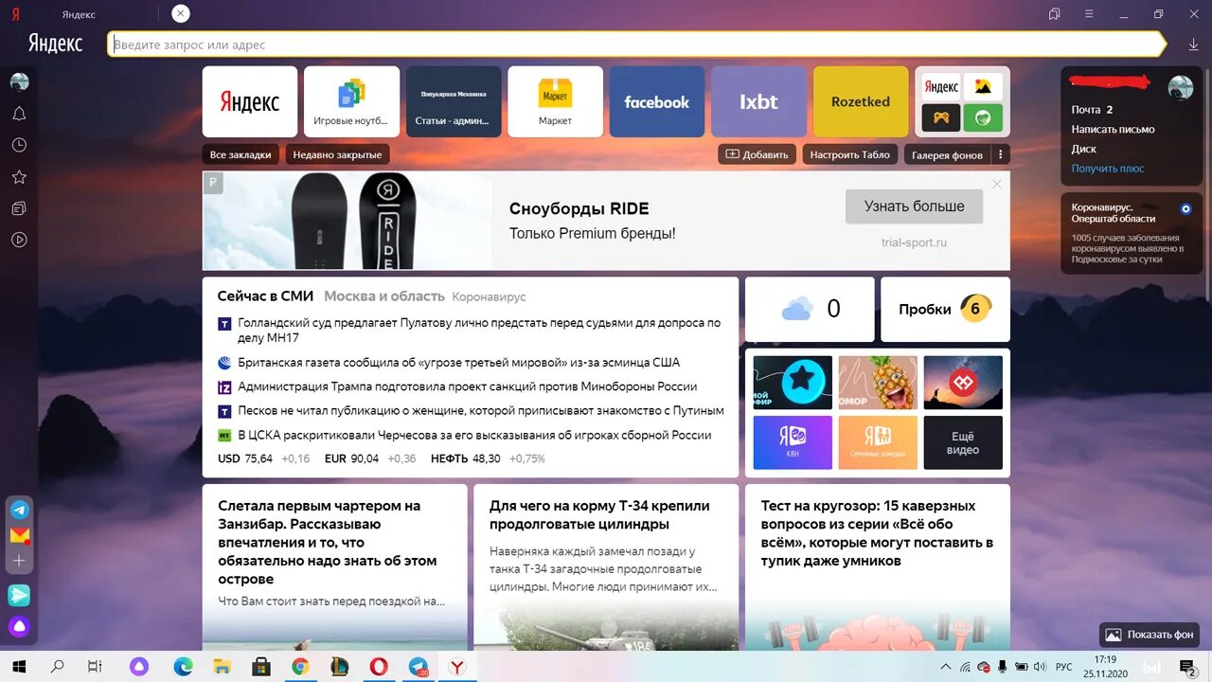Screen dimensions: 1212x682
Task: Open Администрация Трампа sanctions headline
Action: pos(468,386)
